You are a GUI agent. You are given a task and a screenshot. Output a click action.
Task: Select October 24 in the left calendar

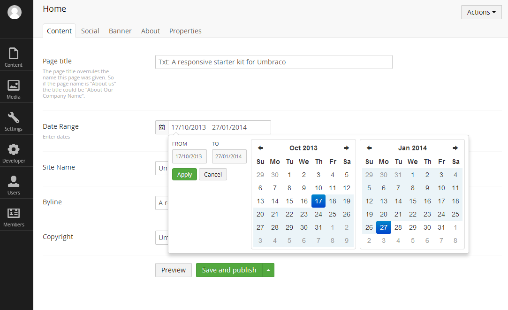(318, 214)
